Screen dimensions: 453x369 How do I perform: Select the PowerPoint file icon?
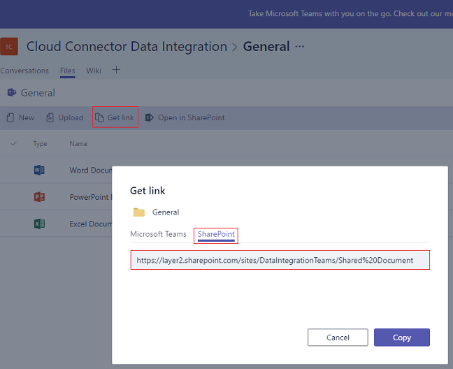coord(39,197)
